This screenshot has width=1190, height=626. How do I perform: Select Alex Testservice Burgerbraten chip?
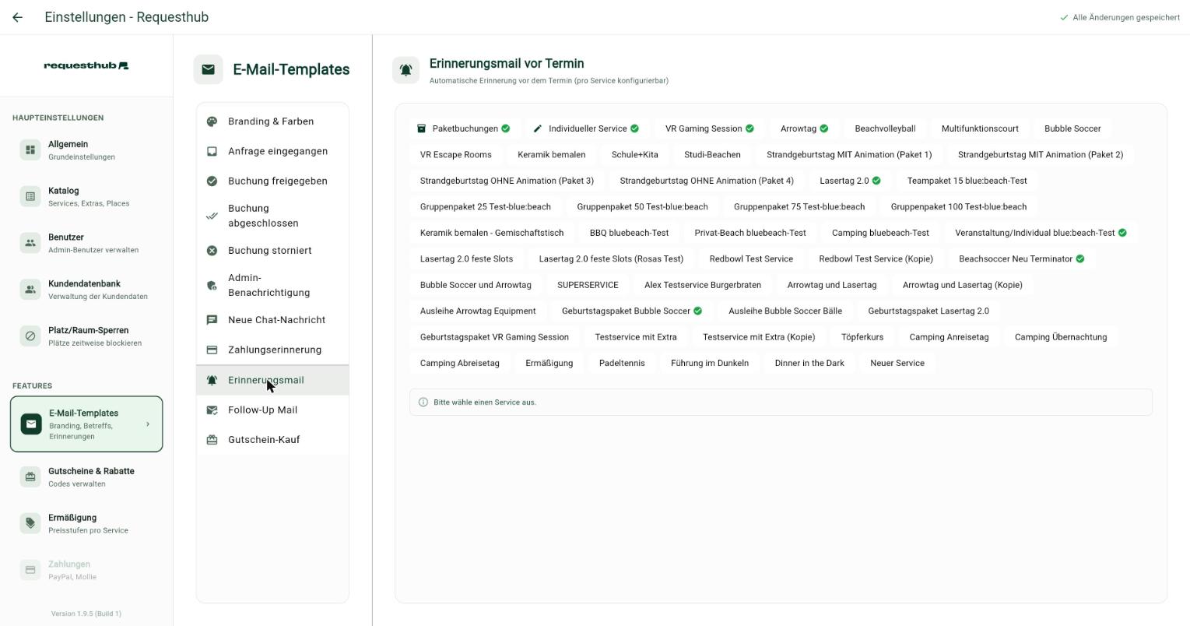703,285
